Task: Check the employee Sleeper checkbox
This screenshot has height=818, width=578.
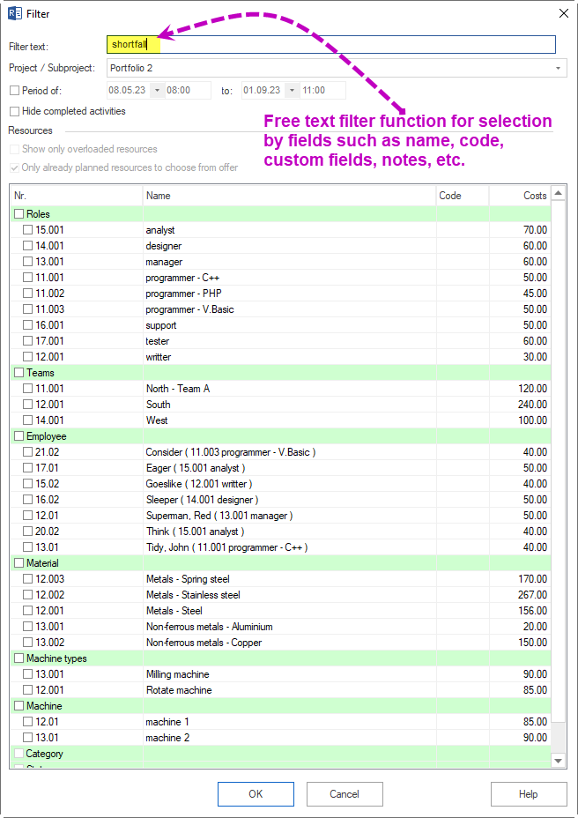Action: pos(27,499)
